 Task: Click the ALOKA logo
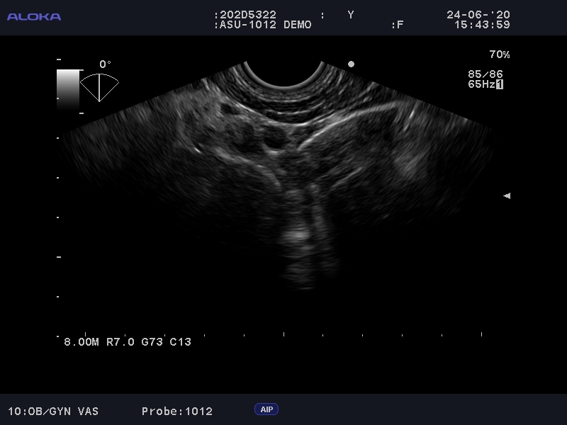pos(34,16)
